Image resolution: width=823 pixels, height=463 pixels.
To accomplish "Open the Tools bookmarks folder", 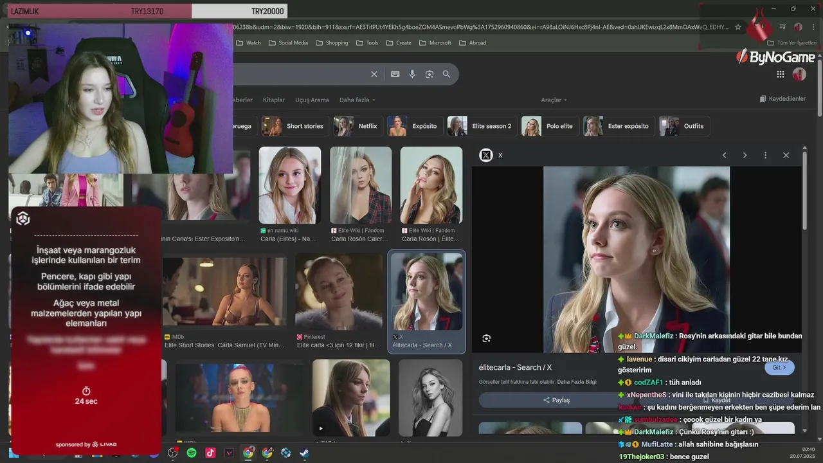I will [x=367, y=43].
